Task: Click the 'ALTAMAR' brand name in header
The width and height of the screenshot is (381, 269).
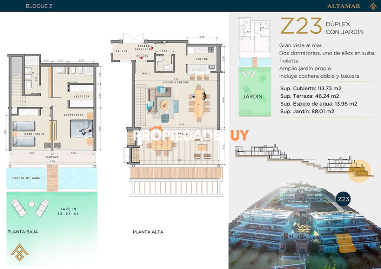Action: [344, 6]
